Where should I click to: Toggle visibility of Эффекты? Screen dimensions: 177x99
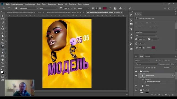coord(143,79)
